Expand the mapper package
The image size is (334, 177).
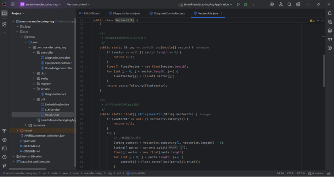point(34,84)
